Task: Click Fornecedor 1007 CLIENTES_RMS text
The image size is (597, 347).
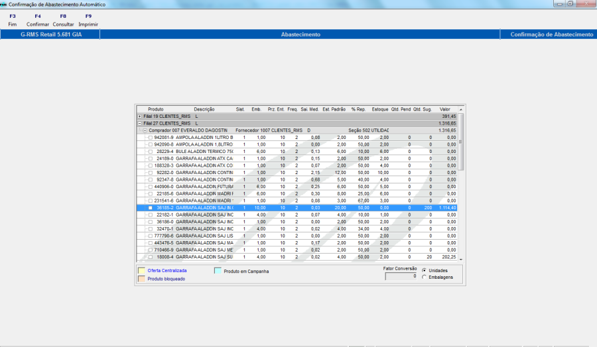Action: pos(269,130)
